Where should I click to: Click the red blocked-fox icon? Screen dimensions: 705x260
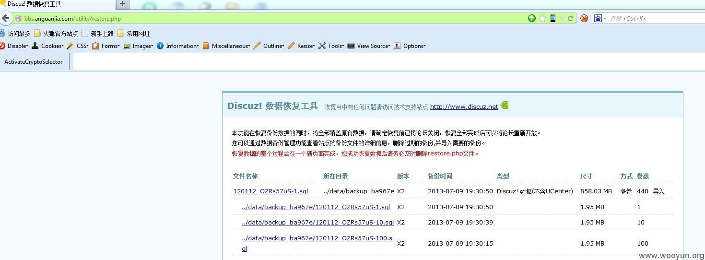tap(584, 18)
